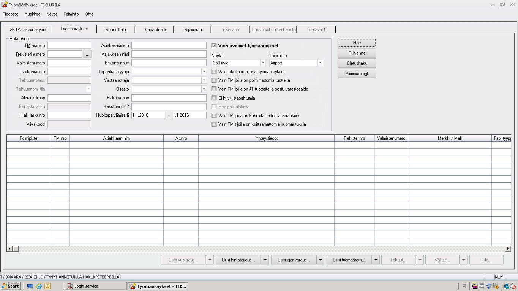The height and width of the screenshot is (291, 518).
Task: Expand the Tapahtumatyyppi dropdown
Action: 204,72
